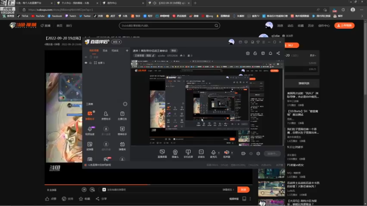Image resolution: width=367 pixels, height=206 pixels.
Task: Toggle danmaku settings icon in player bar
Action: (92, 190)
